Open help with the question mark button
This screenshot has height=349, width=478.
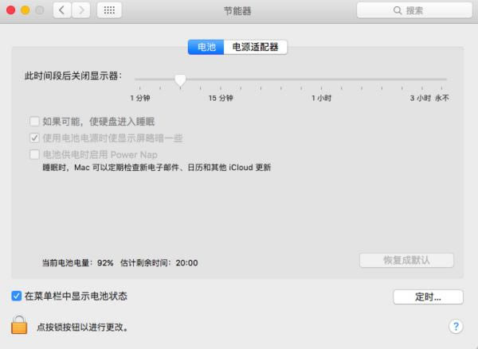coord(456,327)
